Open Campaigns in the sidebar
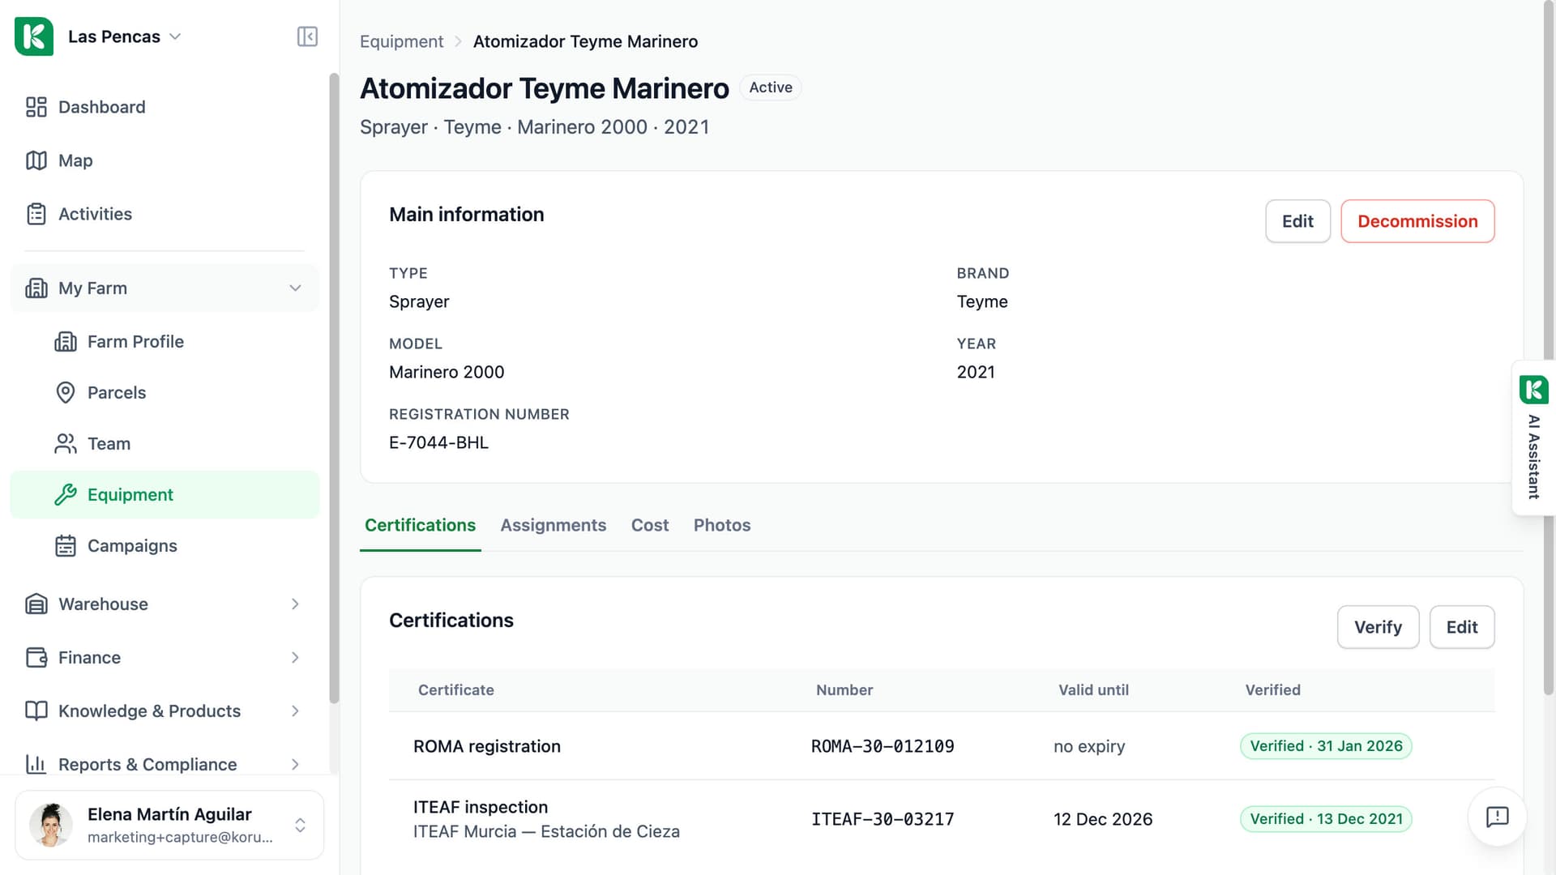Screen dimensions: 1556x875 click(x=165, y=546)
